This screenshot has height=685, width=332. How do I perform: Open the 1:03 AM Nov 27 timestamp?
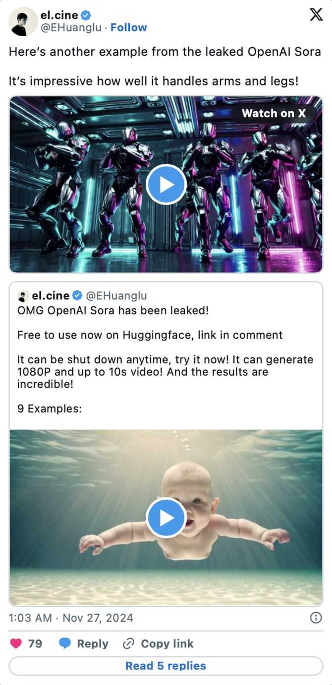tap(71, 618)
